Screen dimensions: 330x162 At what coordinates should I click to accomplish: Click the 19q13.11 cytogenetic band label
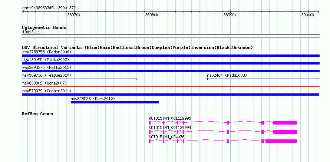[x=31, y=32]
